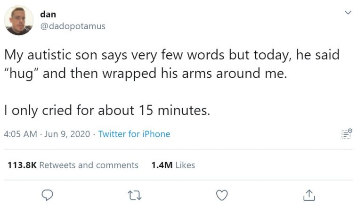Open the @dadopotamus handle
Image resolution: width=357 pixels, height=206 pixels.
click(x=73, y=26)
